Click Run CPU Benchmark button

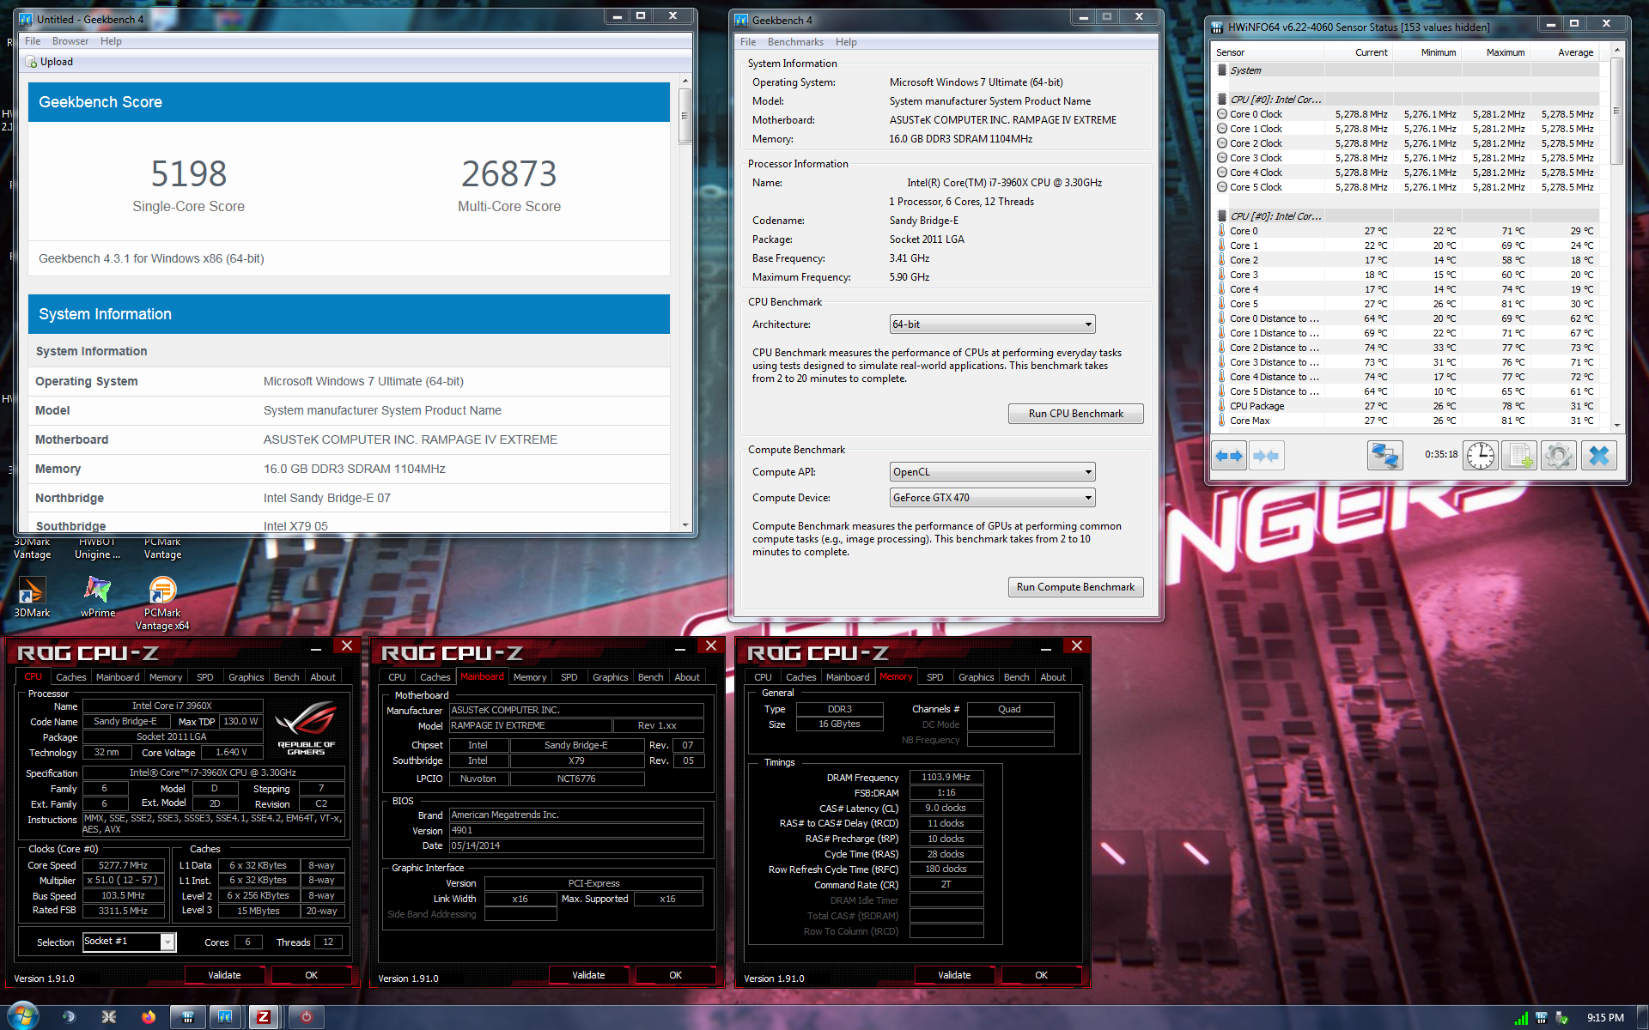pyautogui.click(x=1075, y=414)
